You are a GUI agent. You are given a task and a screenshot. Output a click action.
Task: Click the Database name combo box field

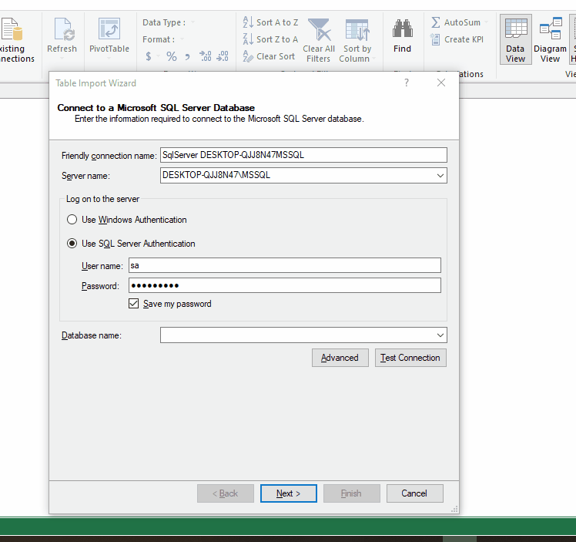[303, 335]
